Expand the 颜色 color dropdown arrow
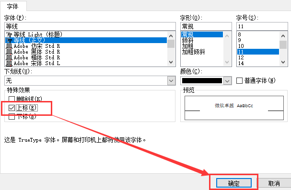 227,81
